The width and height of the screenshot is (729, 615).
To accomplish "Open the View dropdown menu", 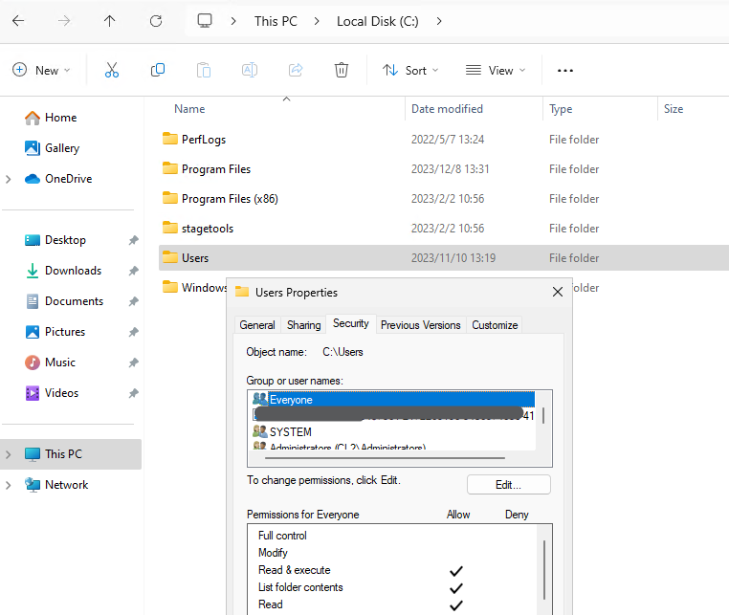I will tap(496, 70).
